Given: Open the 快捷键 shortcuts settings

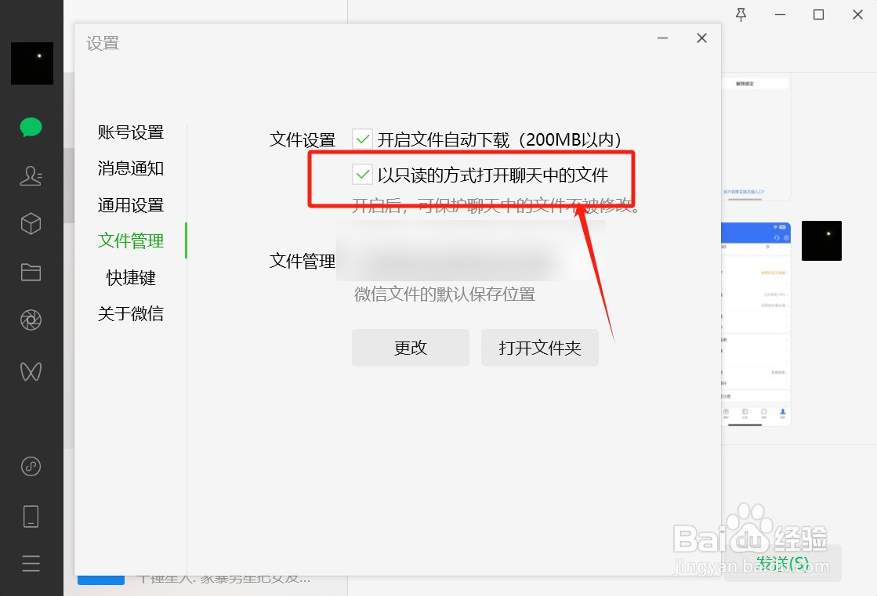Looking at the screenshot, I should 130,276.
